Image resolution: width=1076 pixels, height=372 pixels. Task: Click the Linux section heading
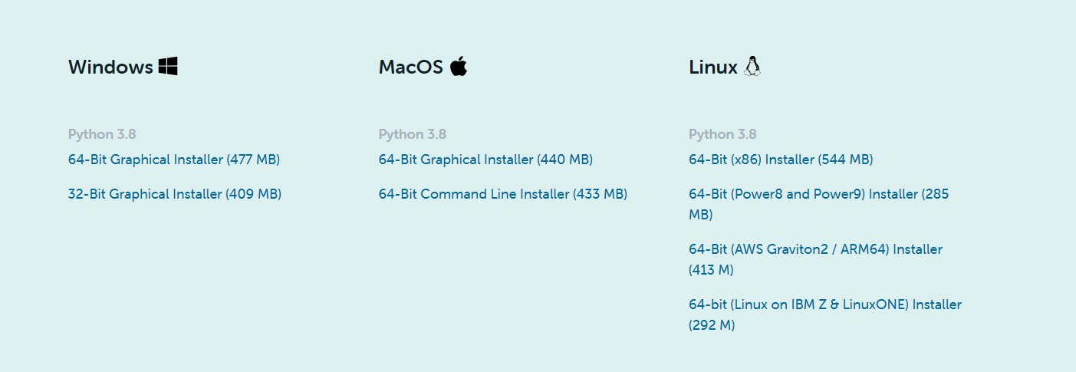[713, 67]
